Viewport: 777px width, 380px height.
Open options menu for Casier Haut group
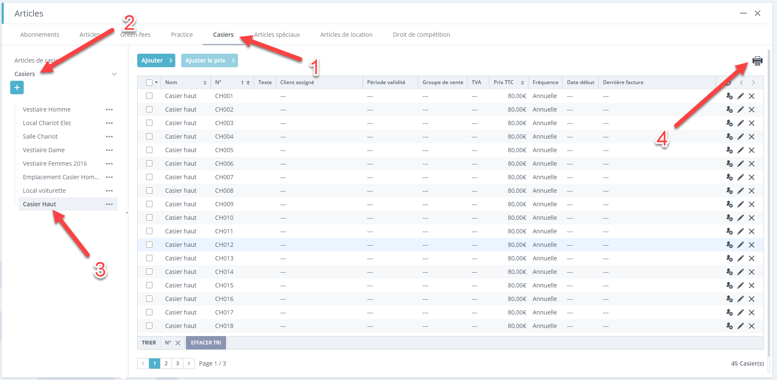tap(109, 204)
